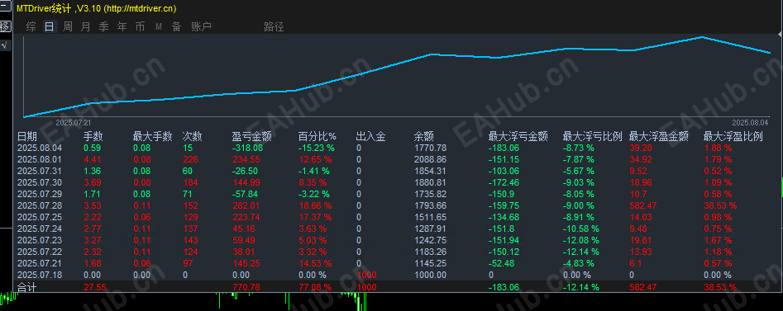Click the 盈亏金额 column header
783x311 pixels.
(x=251, y=136)
